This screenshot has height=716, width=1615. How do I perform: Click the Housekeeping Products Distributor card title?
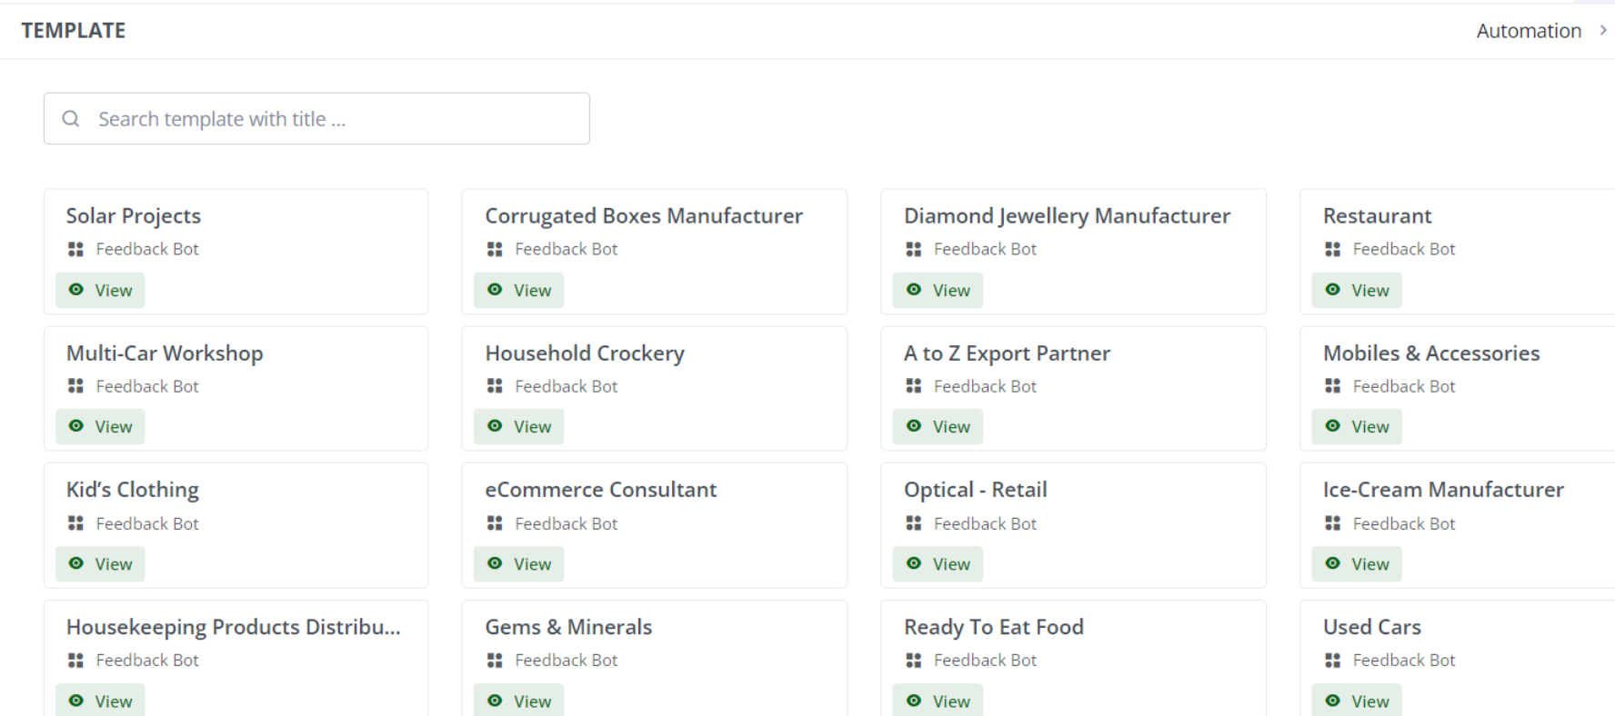pos(233,627)
